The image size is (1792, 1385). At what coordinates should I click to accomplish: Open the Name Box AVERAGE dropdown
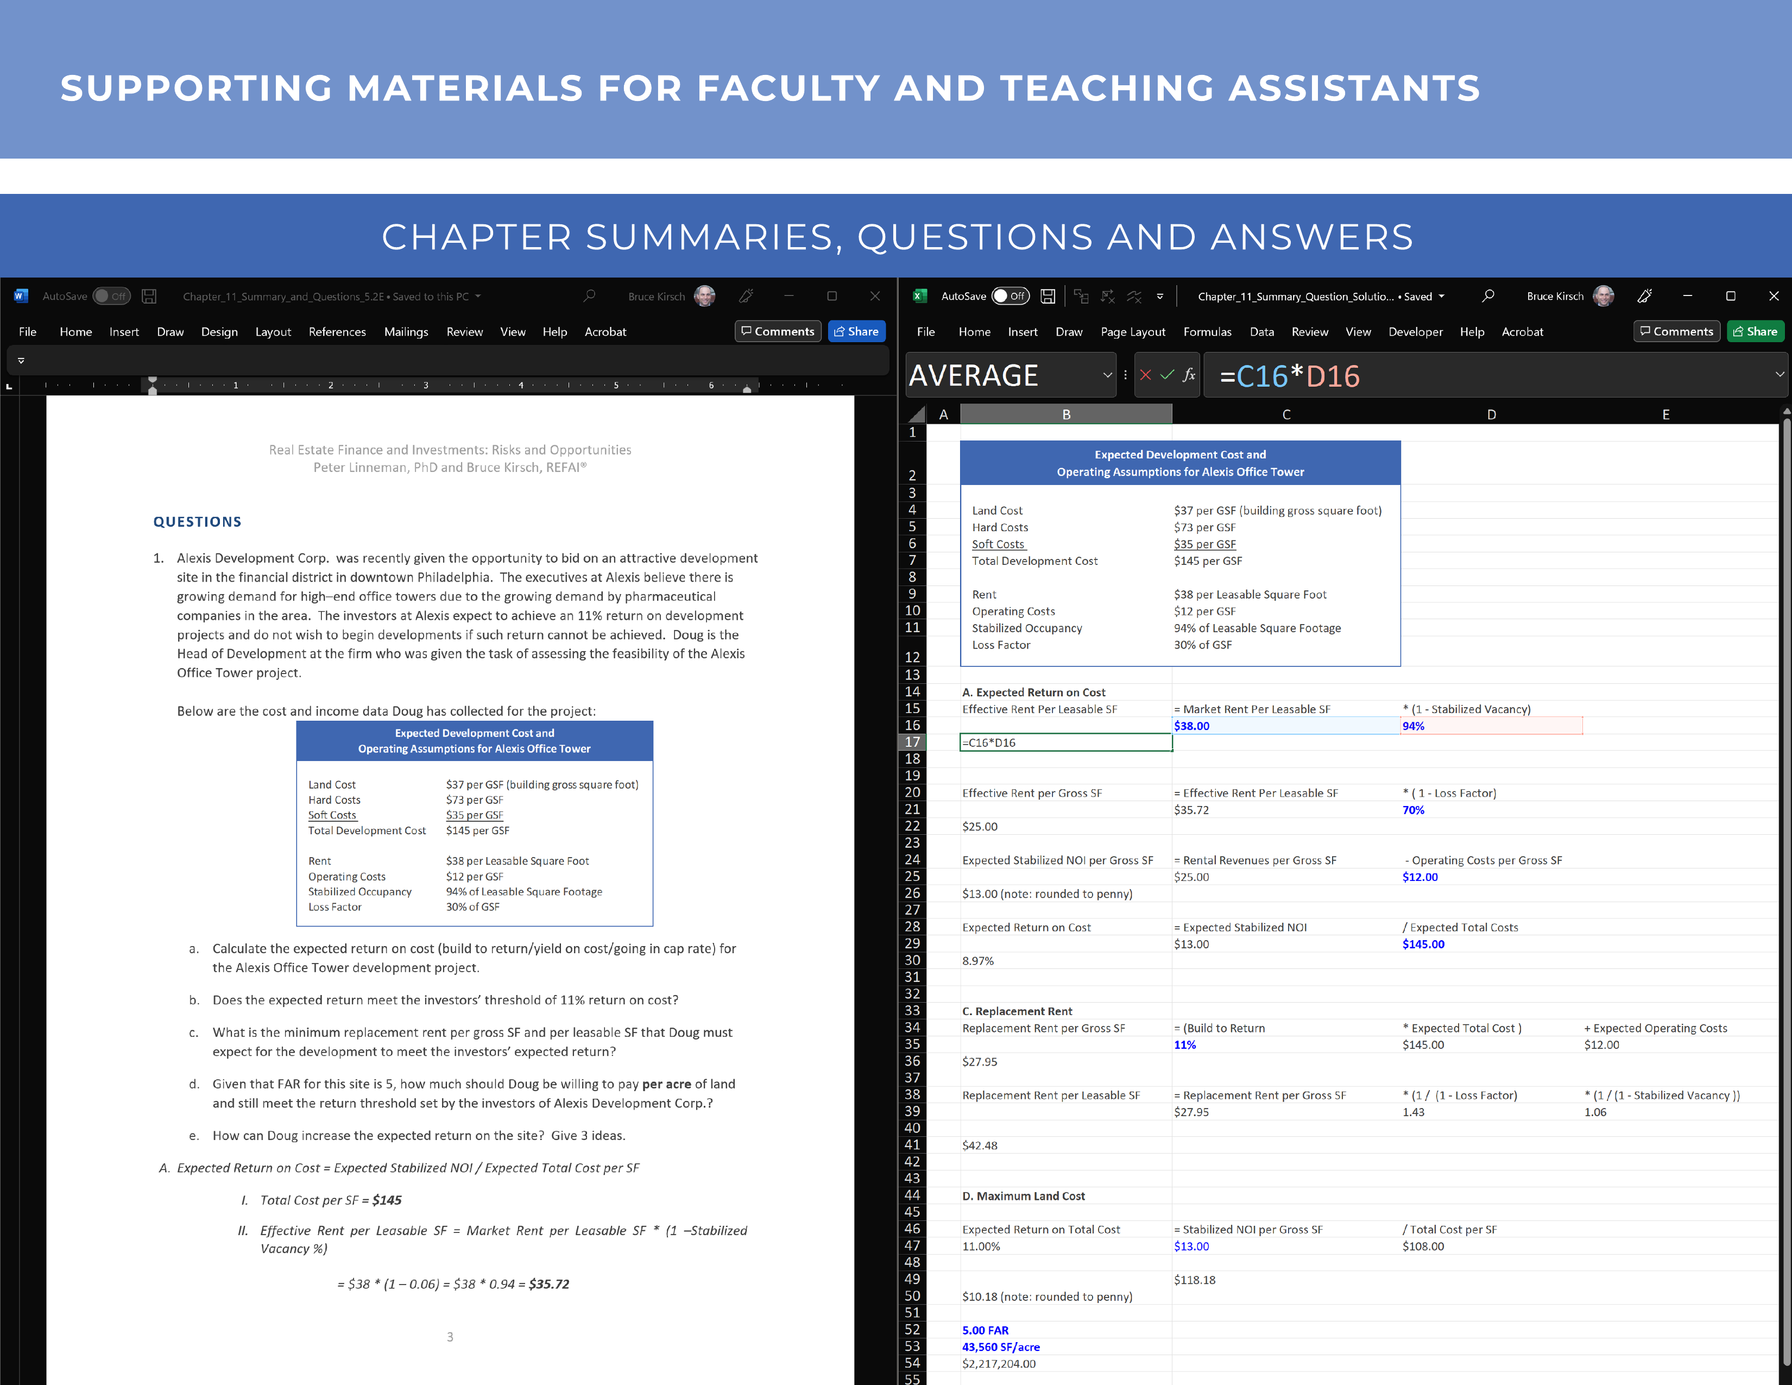pos(1107,375)
